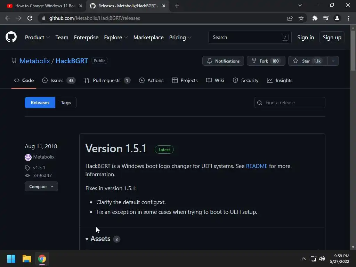This screenshot has width=356, height=267.
Task: Click the v1.5.1 tag link
Action: [39, 168]
